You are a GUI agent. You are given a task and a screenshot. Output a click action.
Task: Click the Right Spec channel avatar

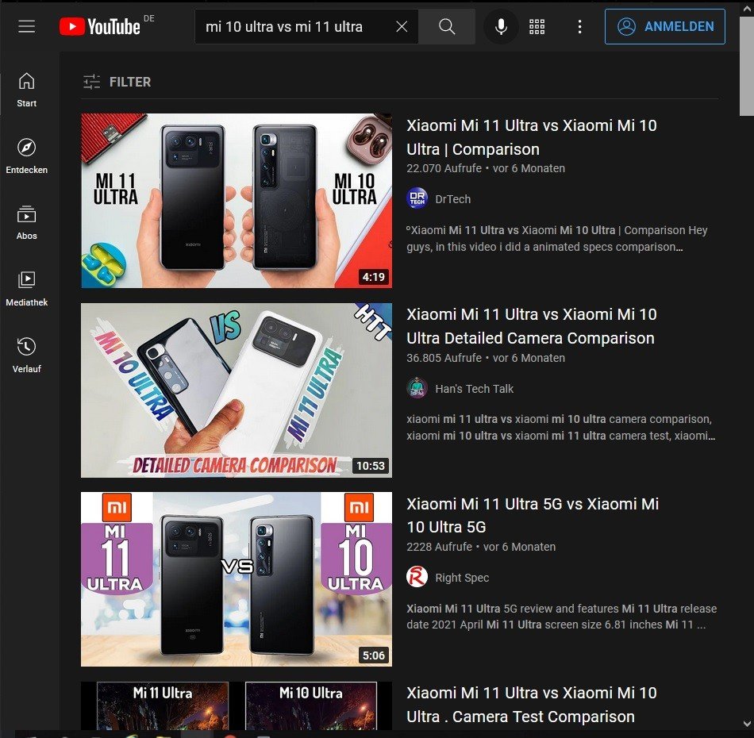point(417,577)
